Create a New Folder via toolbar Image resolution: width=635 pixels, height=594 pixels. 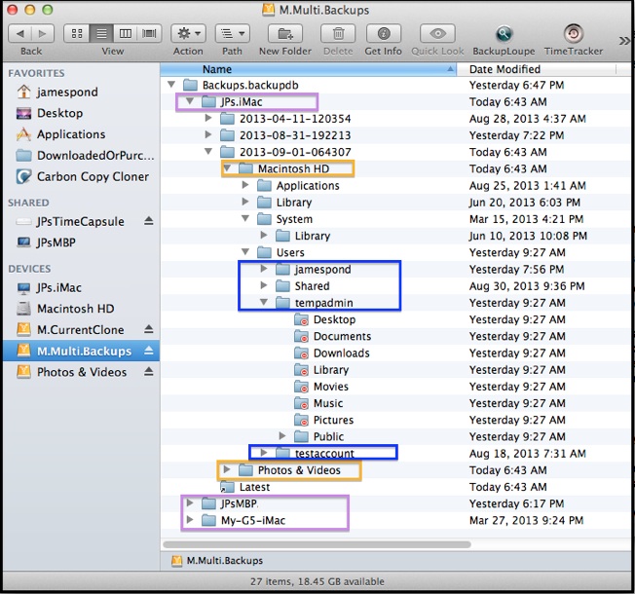tap(284, 34)
